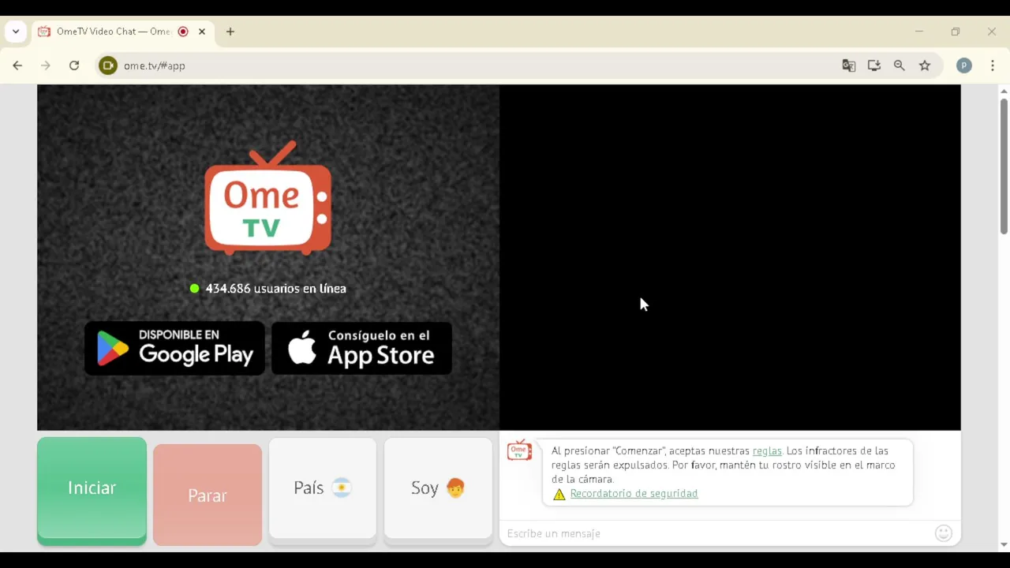Click the OmeTV avatar in chat message
Image resolution: width=1010 pixels, height=568 pixels.
point(519,450)
